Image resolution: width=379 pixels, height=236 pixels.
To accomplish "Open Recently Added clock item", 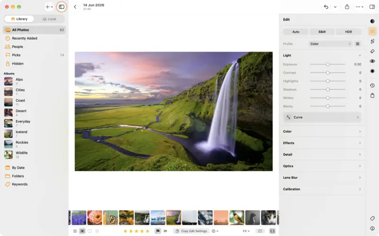I will 34,38.
